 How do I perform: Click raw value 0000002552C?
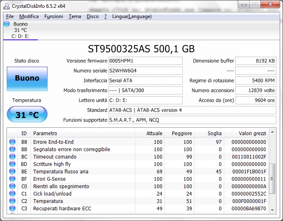tap(249, 194)
